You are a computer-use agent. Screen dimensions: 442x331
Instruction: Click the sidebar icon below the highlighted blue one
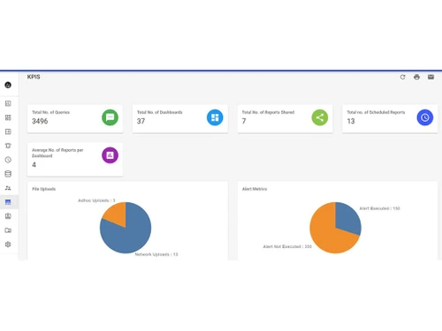click(x=8, y=216)
